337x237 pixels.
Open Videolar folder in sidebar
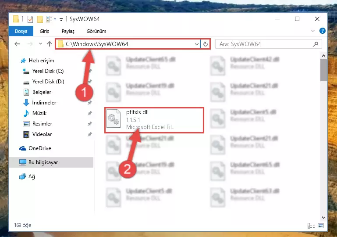[42, 134]
